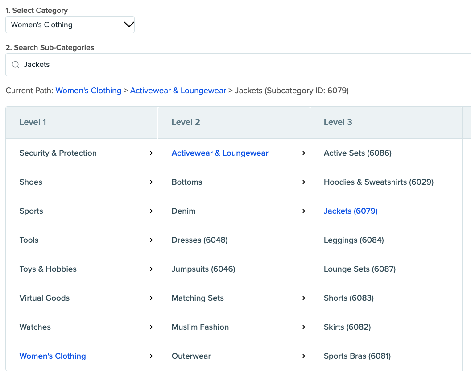471x377 pixels.
Task: Open the Select Category dropdown
Action: pos(70,25)
